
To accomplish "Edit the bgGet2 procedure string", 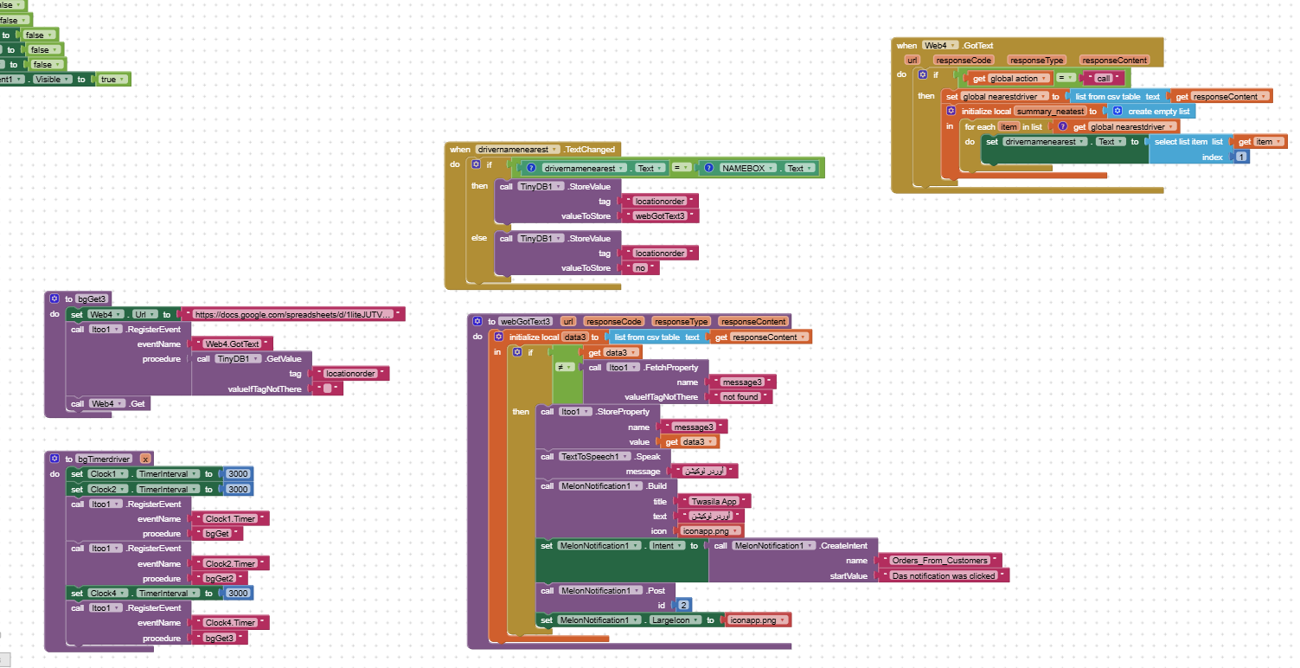I will pos(219,578).
